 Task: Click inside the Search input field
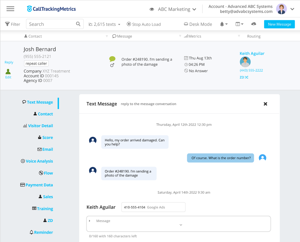tap(50, 24)
